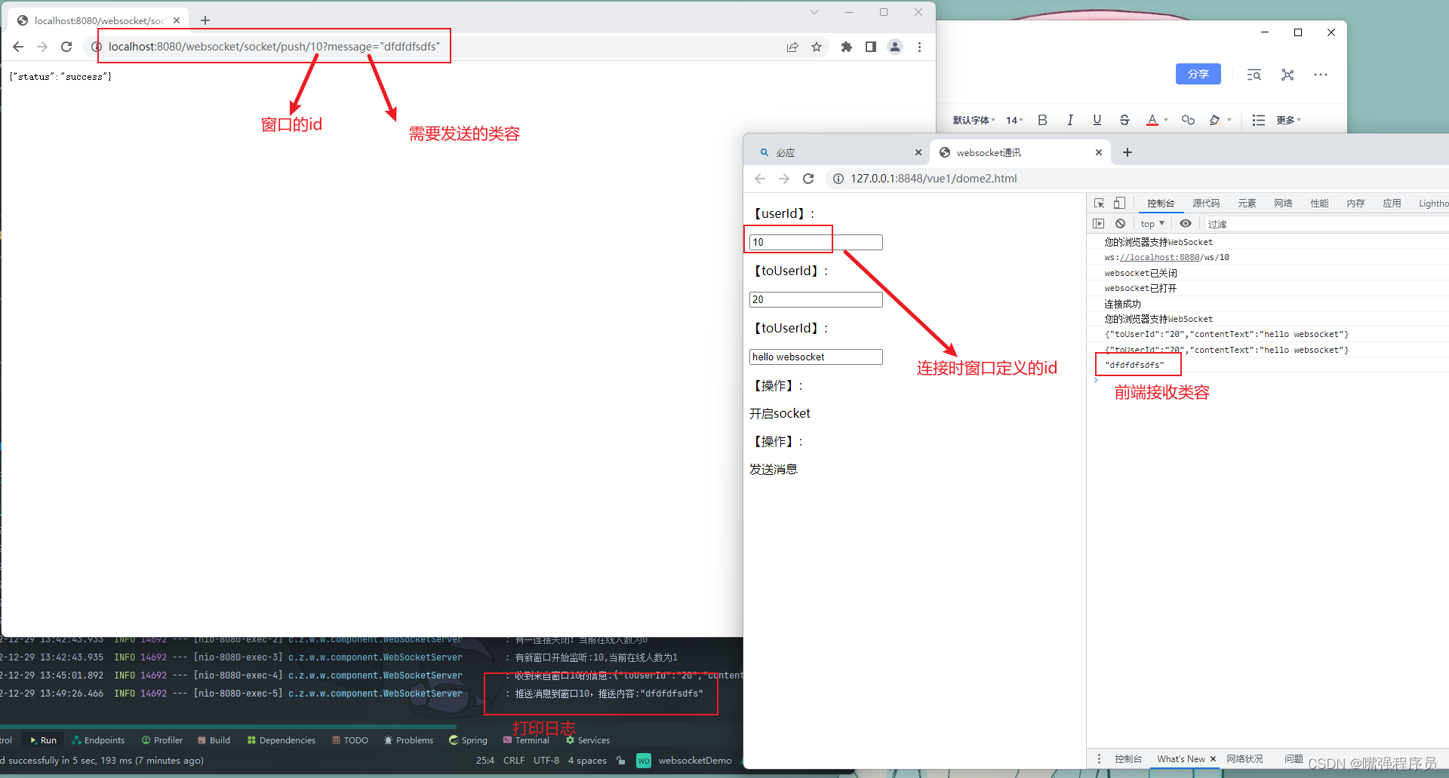The width and height of the screenshot is (1449, 778).
Task: Click the blue 分享 share button
Action: tap(1198, 74)
